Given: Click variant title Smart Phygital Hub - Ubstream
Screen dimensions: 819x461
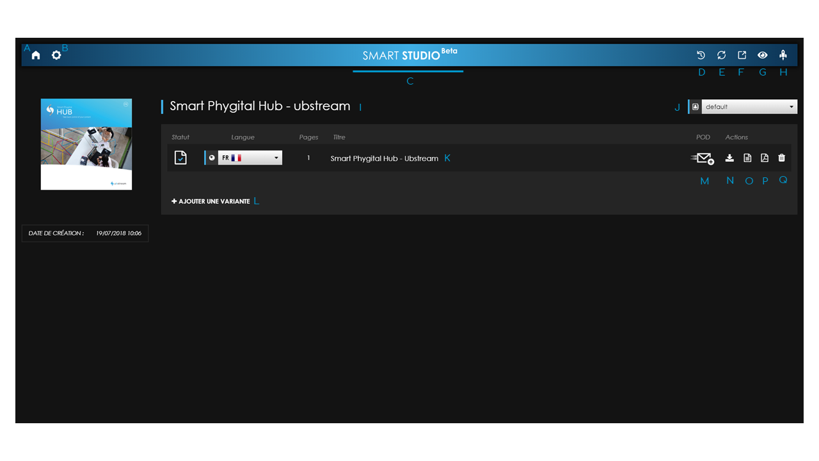Looking at the screenshot, I should tap(385, 158).
